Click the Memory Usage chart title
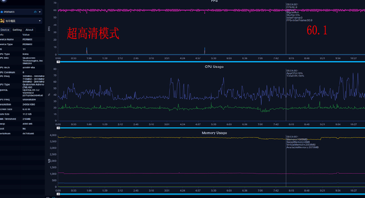365x198 pixels. 214,133
